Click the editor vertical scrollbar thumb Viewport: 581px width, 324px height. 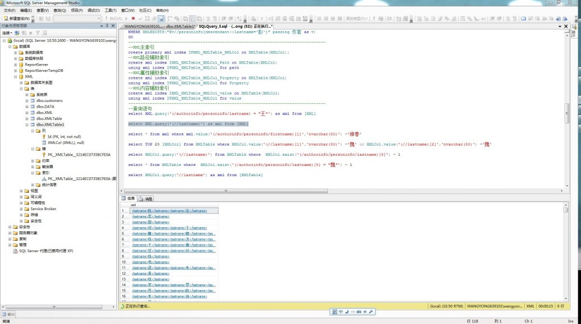(567, 113)
